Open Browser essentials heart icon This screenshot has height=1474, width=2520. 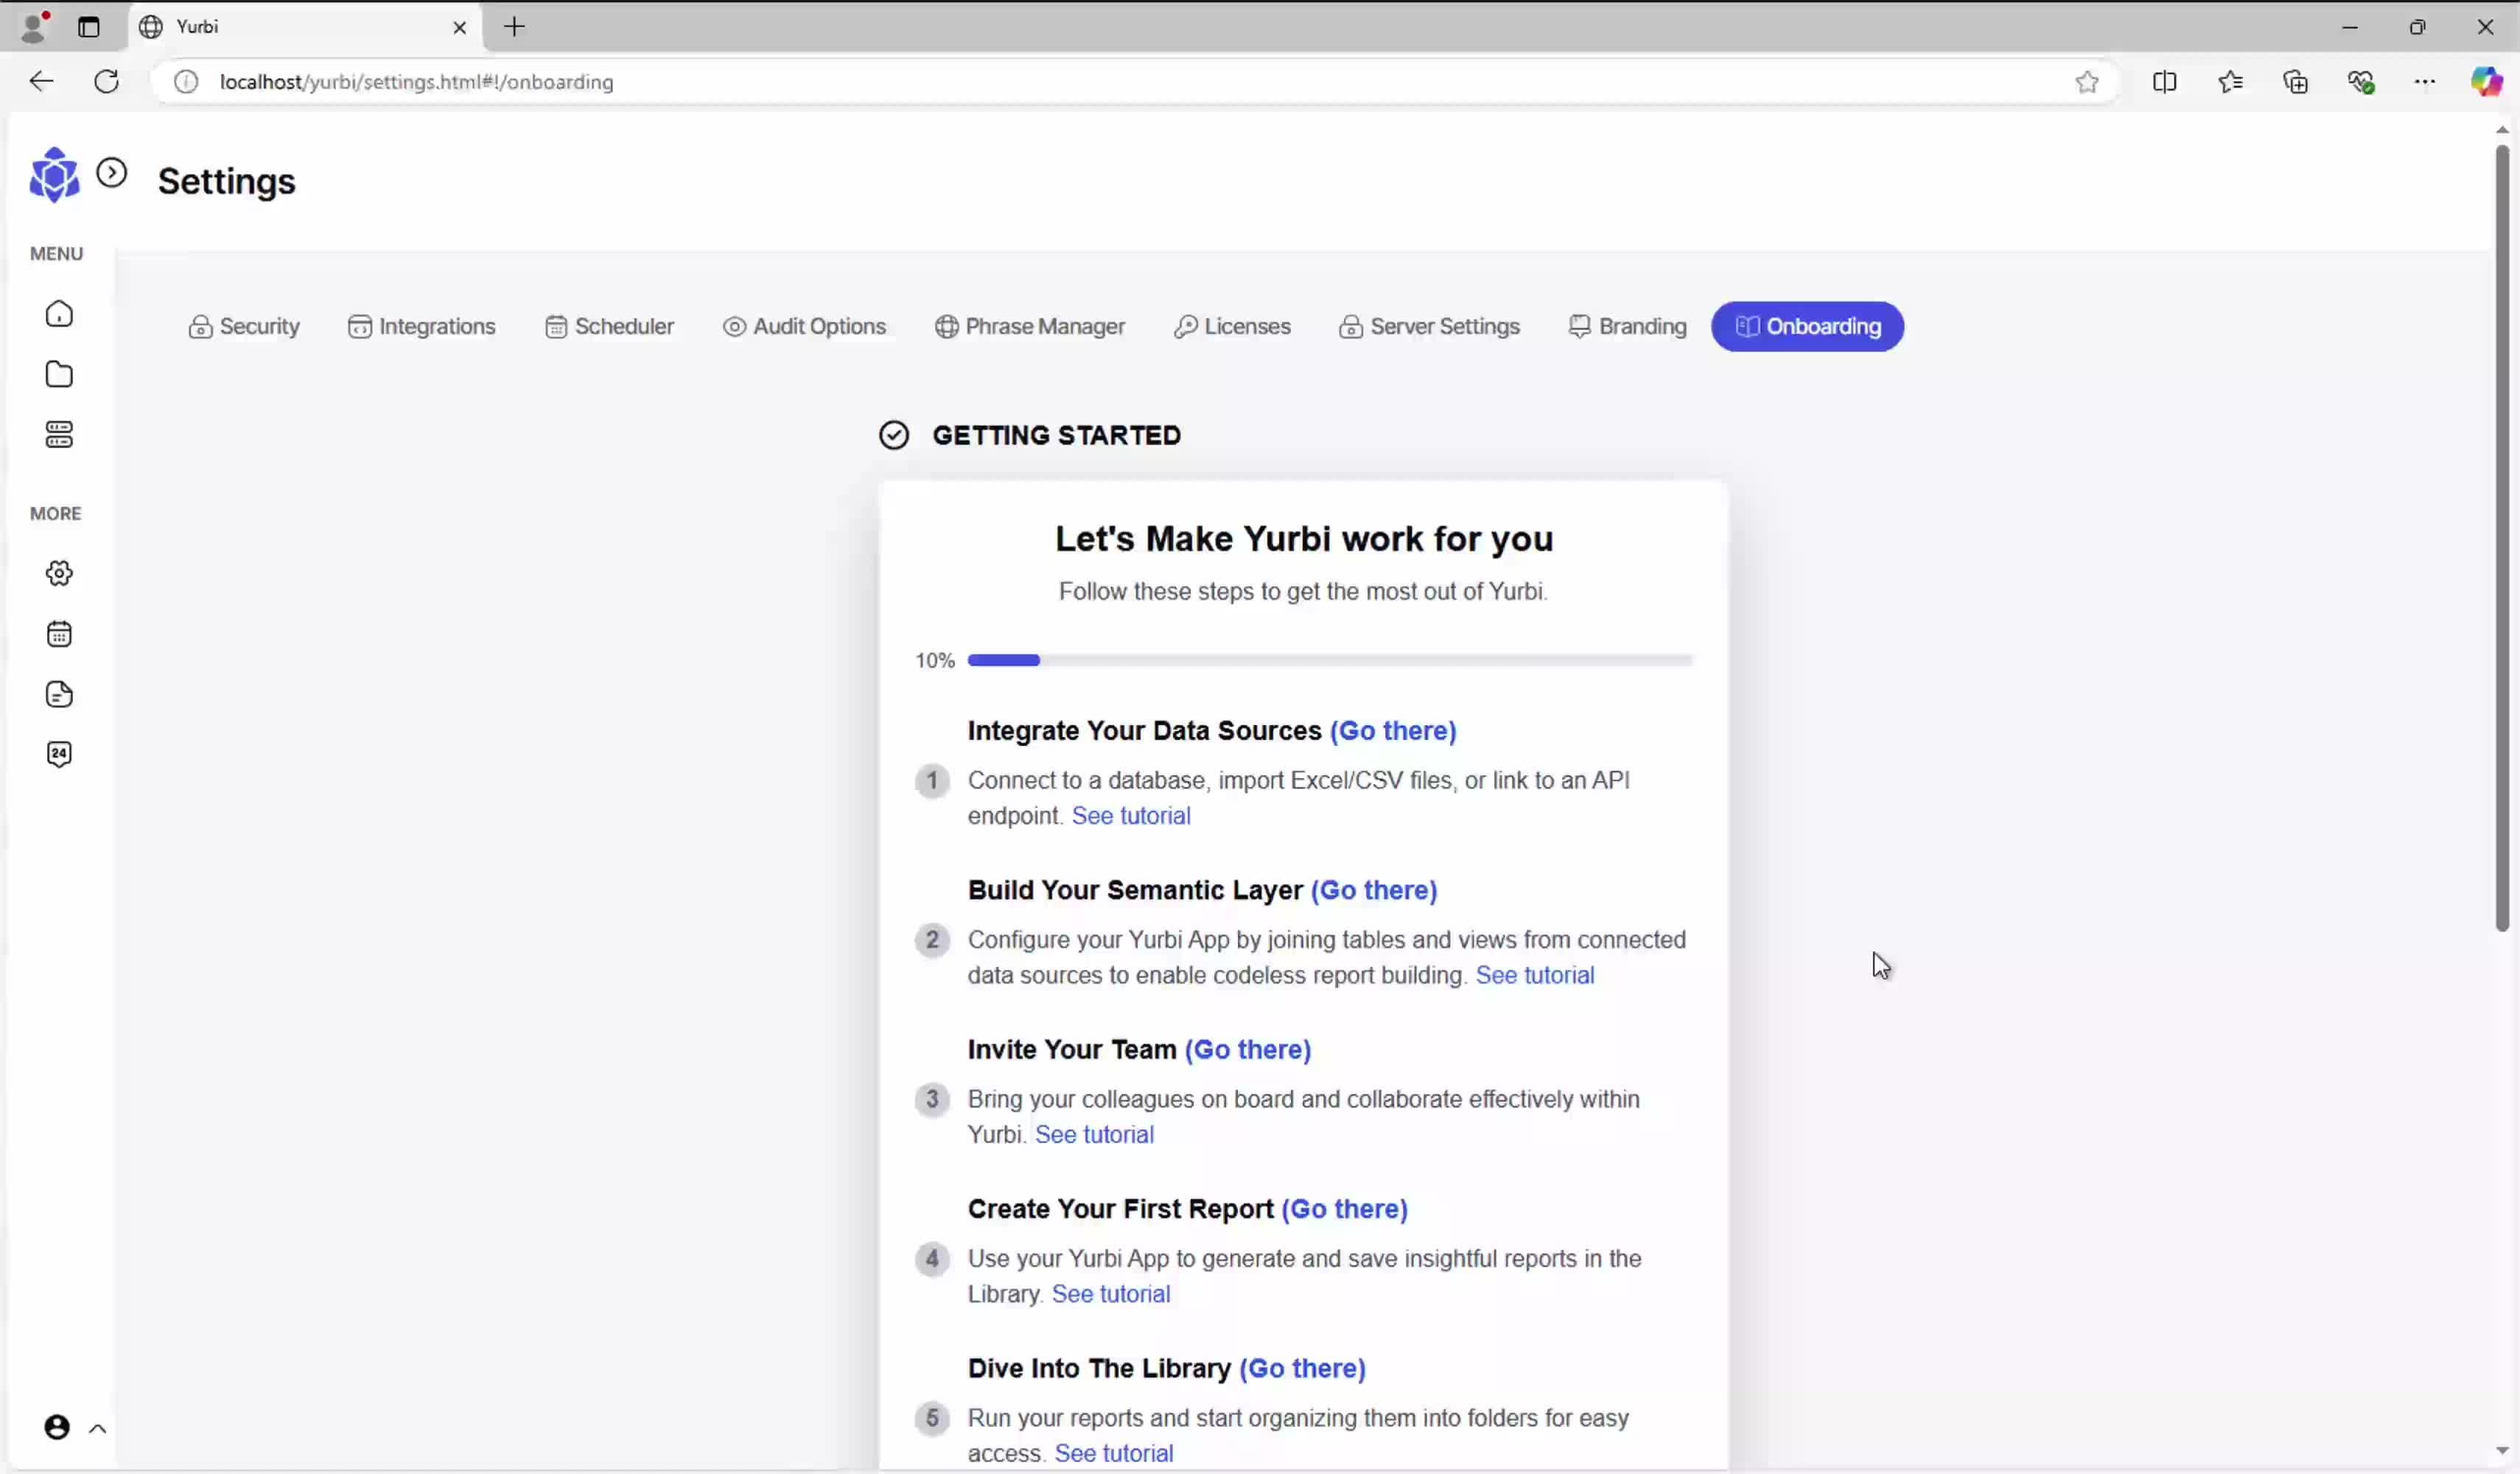[2361, 82]
